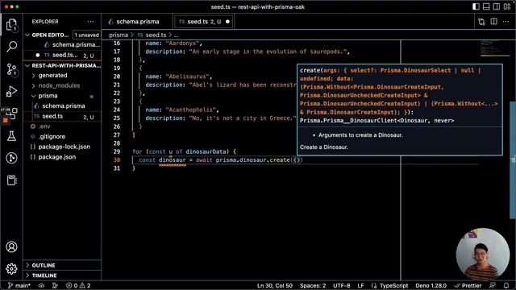Open the Run and Debug view

tap(11, 91)
